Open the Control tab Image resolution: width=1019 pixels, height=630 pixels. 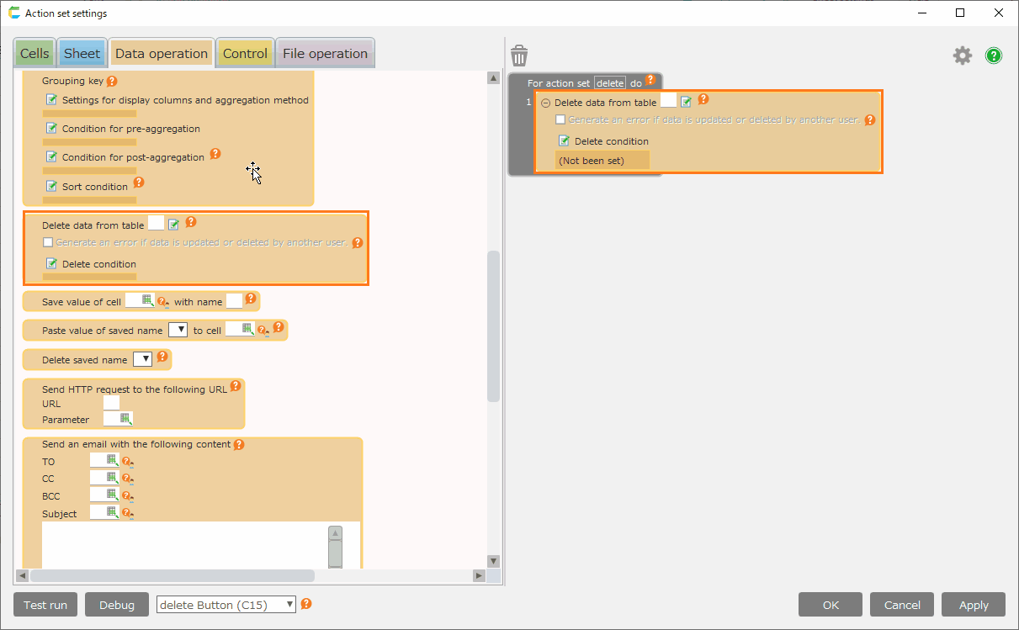tap(245, 53)
